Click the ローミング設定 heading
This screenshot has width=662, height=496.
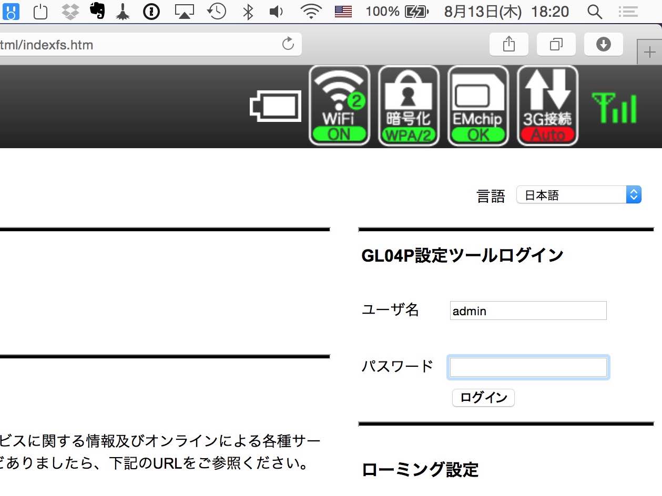coord(420,469)
